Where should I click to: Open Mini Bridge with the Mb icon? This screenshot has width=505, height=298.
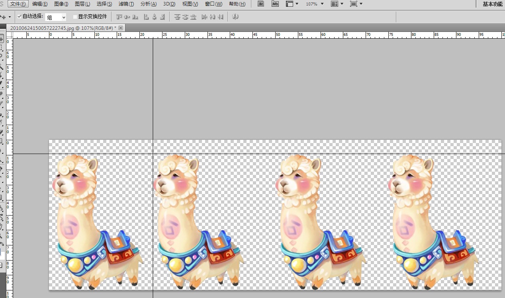pos(275,4)
